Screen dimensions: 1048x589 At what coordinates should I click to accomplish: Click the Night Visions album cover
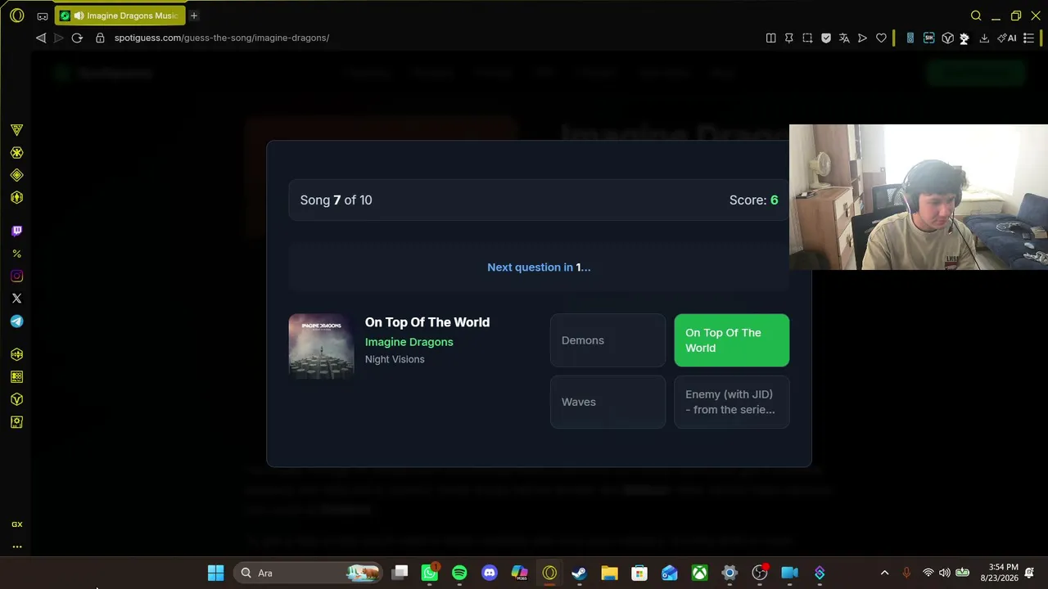pos(321,346)
